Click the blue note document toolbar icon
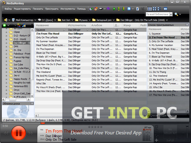 138,9
